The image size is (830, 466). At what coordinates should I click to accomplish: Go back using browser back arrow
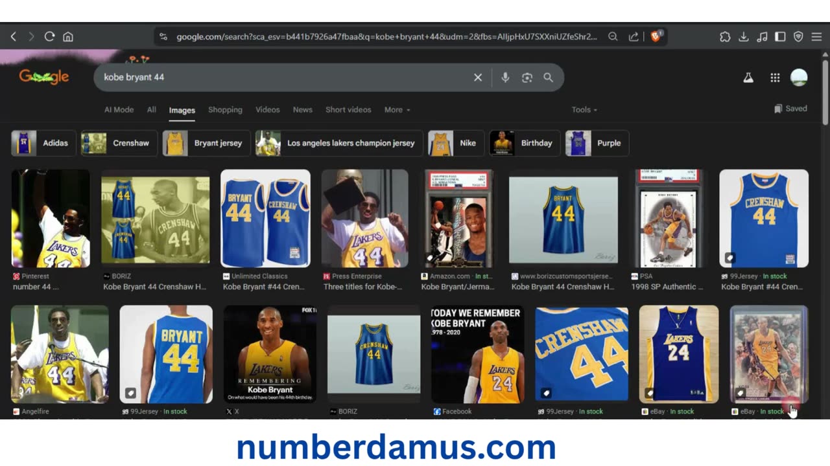tap(13, 37)
